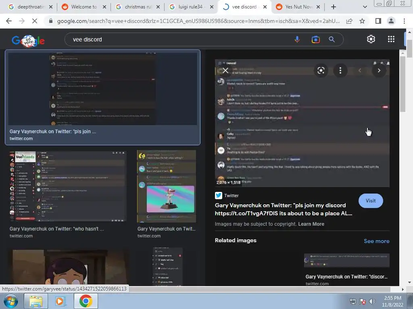The image size is (413, 309).
Task: Click the voice search microphone icon
Action: pyautogui.click(x=297, y=39)
